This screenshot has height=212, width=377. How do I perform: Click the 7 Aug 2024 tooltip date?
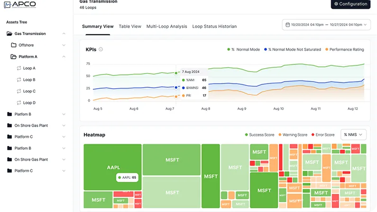191,72
